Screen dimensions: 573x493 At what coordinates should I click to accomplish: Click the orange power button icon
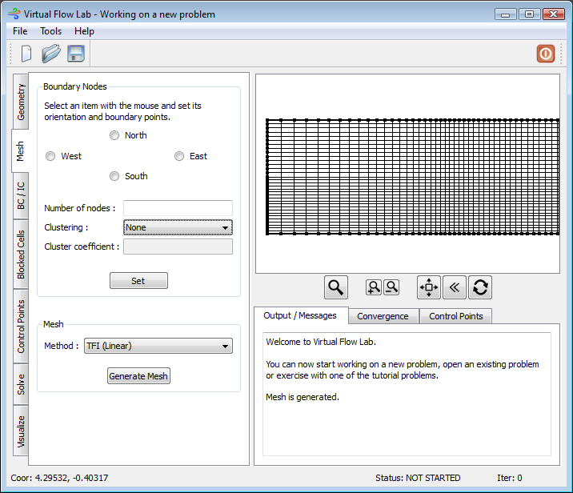[x=546, y=54]
